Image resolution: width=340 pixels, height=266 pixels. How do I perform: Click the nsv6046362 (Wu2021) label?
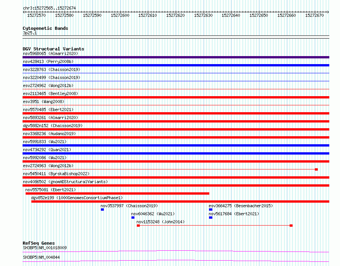(x=153, y=214)
